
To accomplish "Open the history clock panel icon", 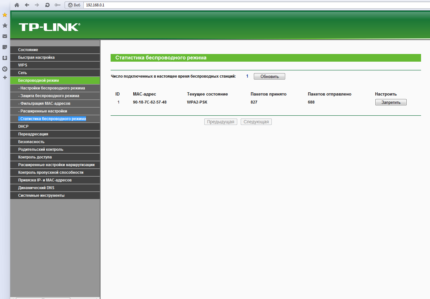I will pos(5,69).
